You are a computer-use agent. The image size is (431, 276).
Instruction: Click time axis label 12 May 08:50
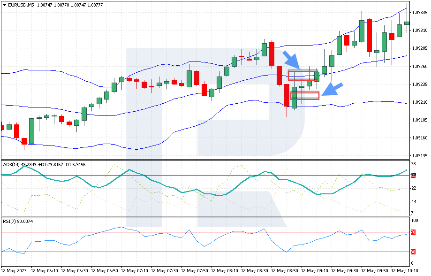pos(285,271)
